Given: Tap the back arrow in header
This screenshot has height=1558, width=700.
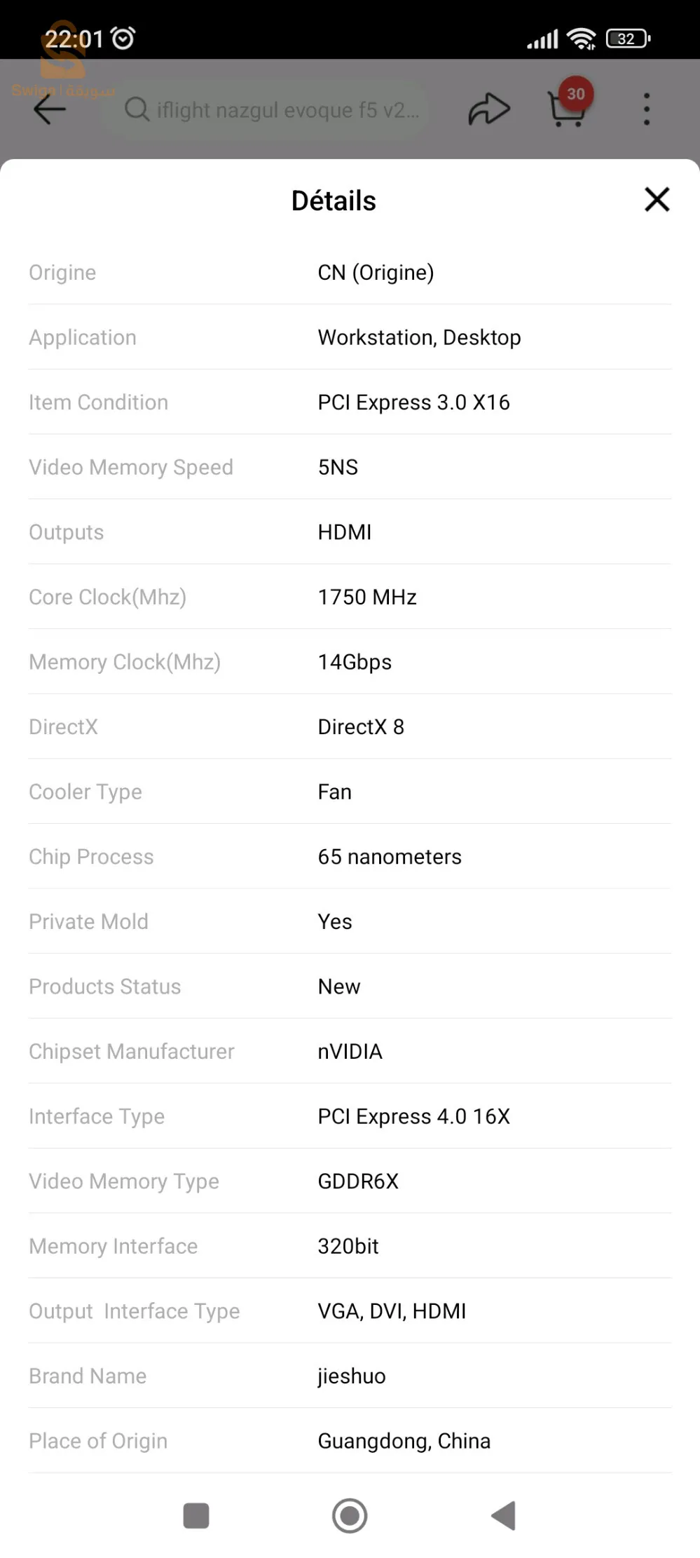Looking at the screenshot, I should pos(50,109).
